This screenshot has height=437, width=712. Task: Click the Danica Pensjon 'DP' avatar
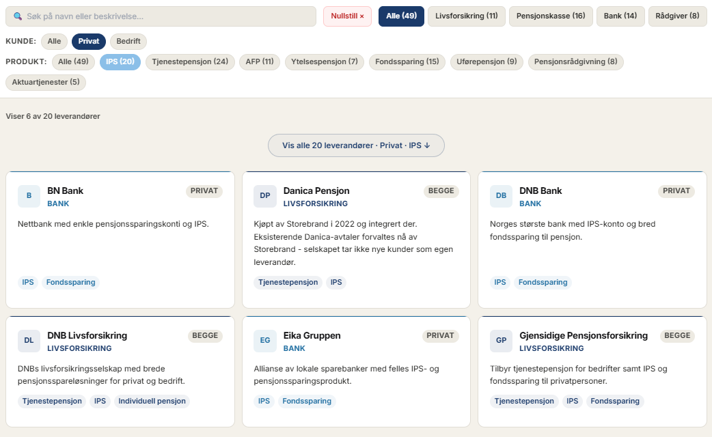[265, 196]
